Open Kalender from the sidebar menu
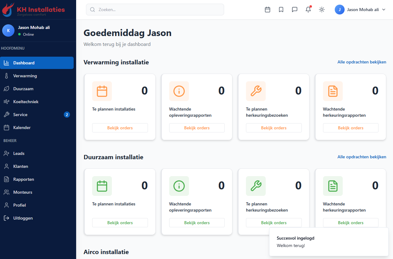Viewport: 393px width, 259px height. pyautogui.click(x=22, y=127)
